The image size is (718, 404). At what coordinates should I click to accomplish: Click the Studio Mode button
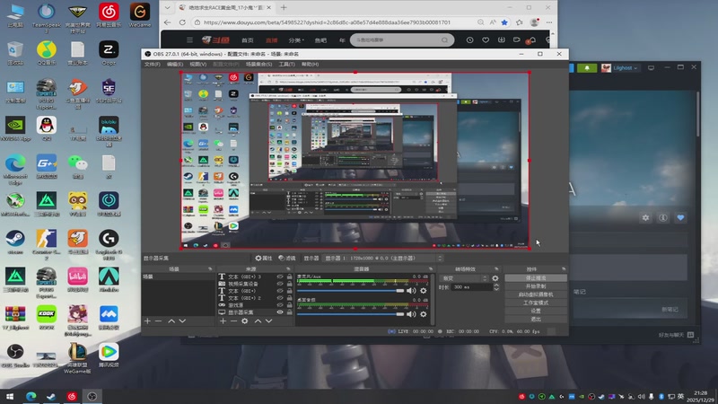[x=536, y=303]
